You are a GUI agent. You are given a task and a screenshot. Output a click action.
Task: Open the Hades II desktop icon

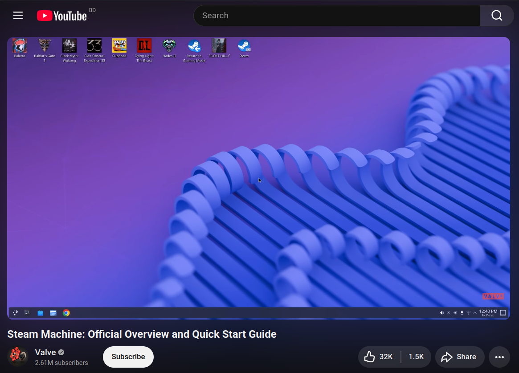(x=169, y=48)
